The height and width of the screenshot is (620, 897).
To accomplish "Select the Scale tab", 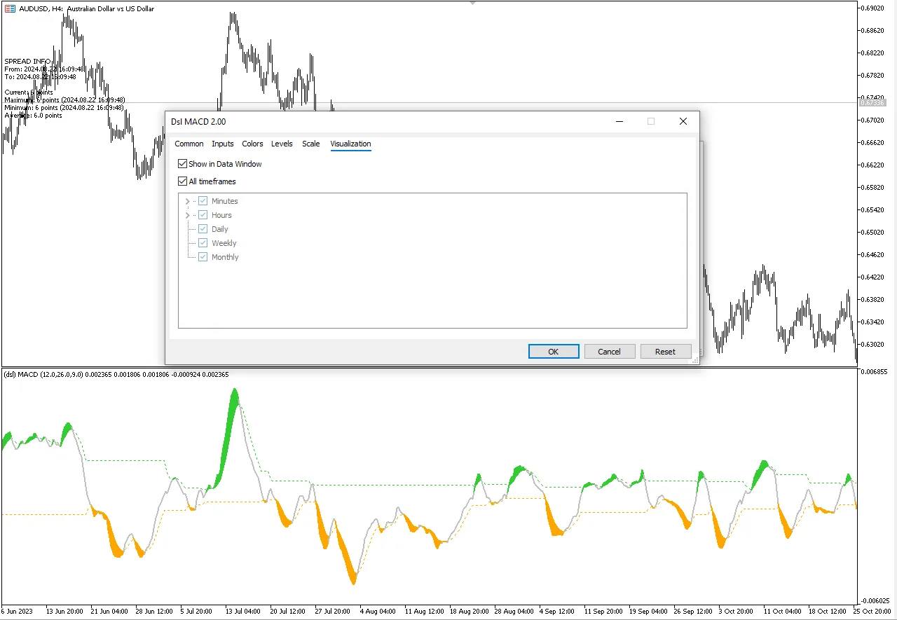I will pyautogui.click(x=310, y=144).
